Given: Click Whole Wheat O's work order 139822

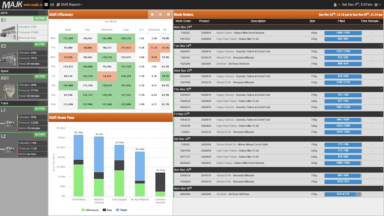Looking at the screenshot, I should 278,145.
